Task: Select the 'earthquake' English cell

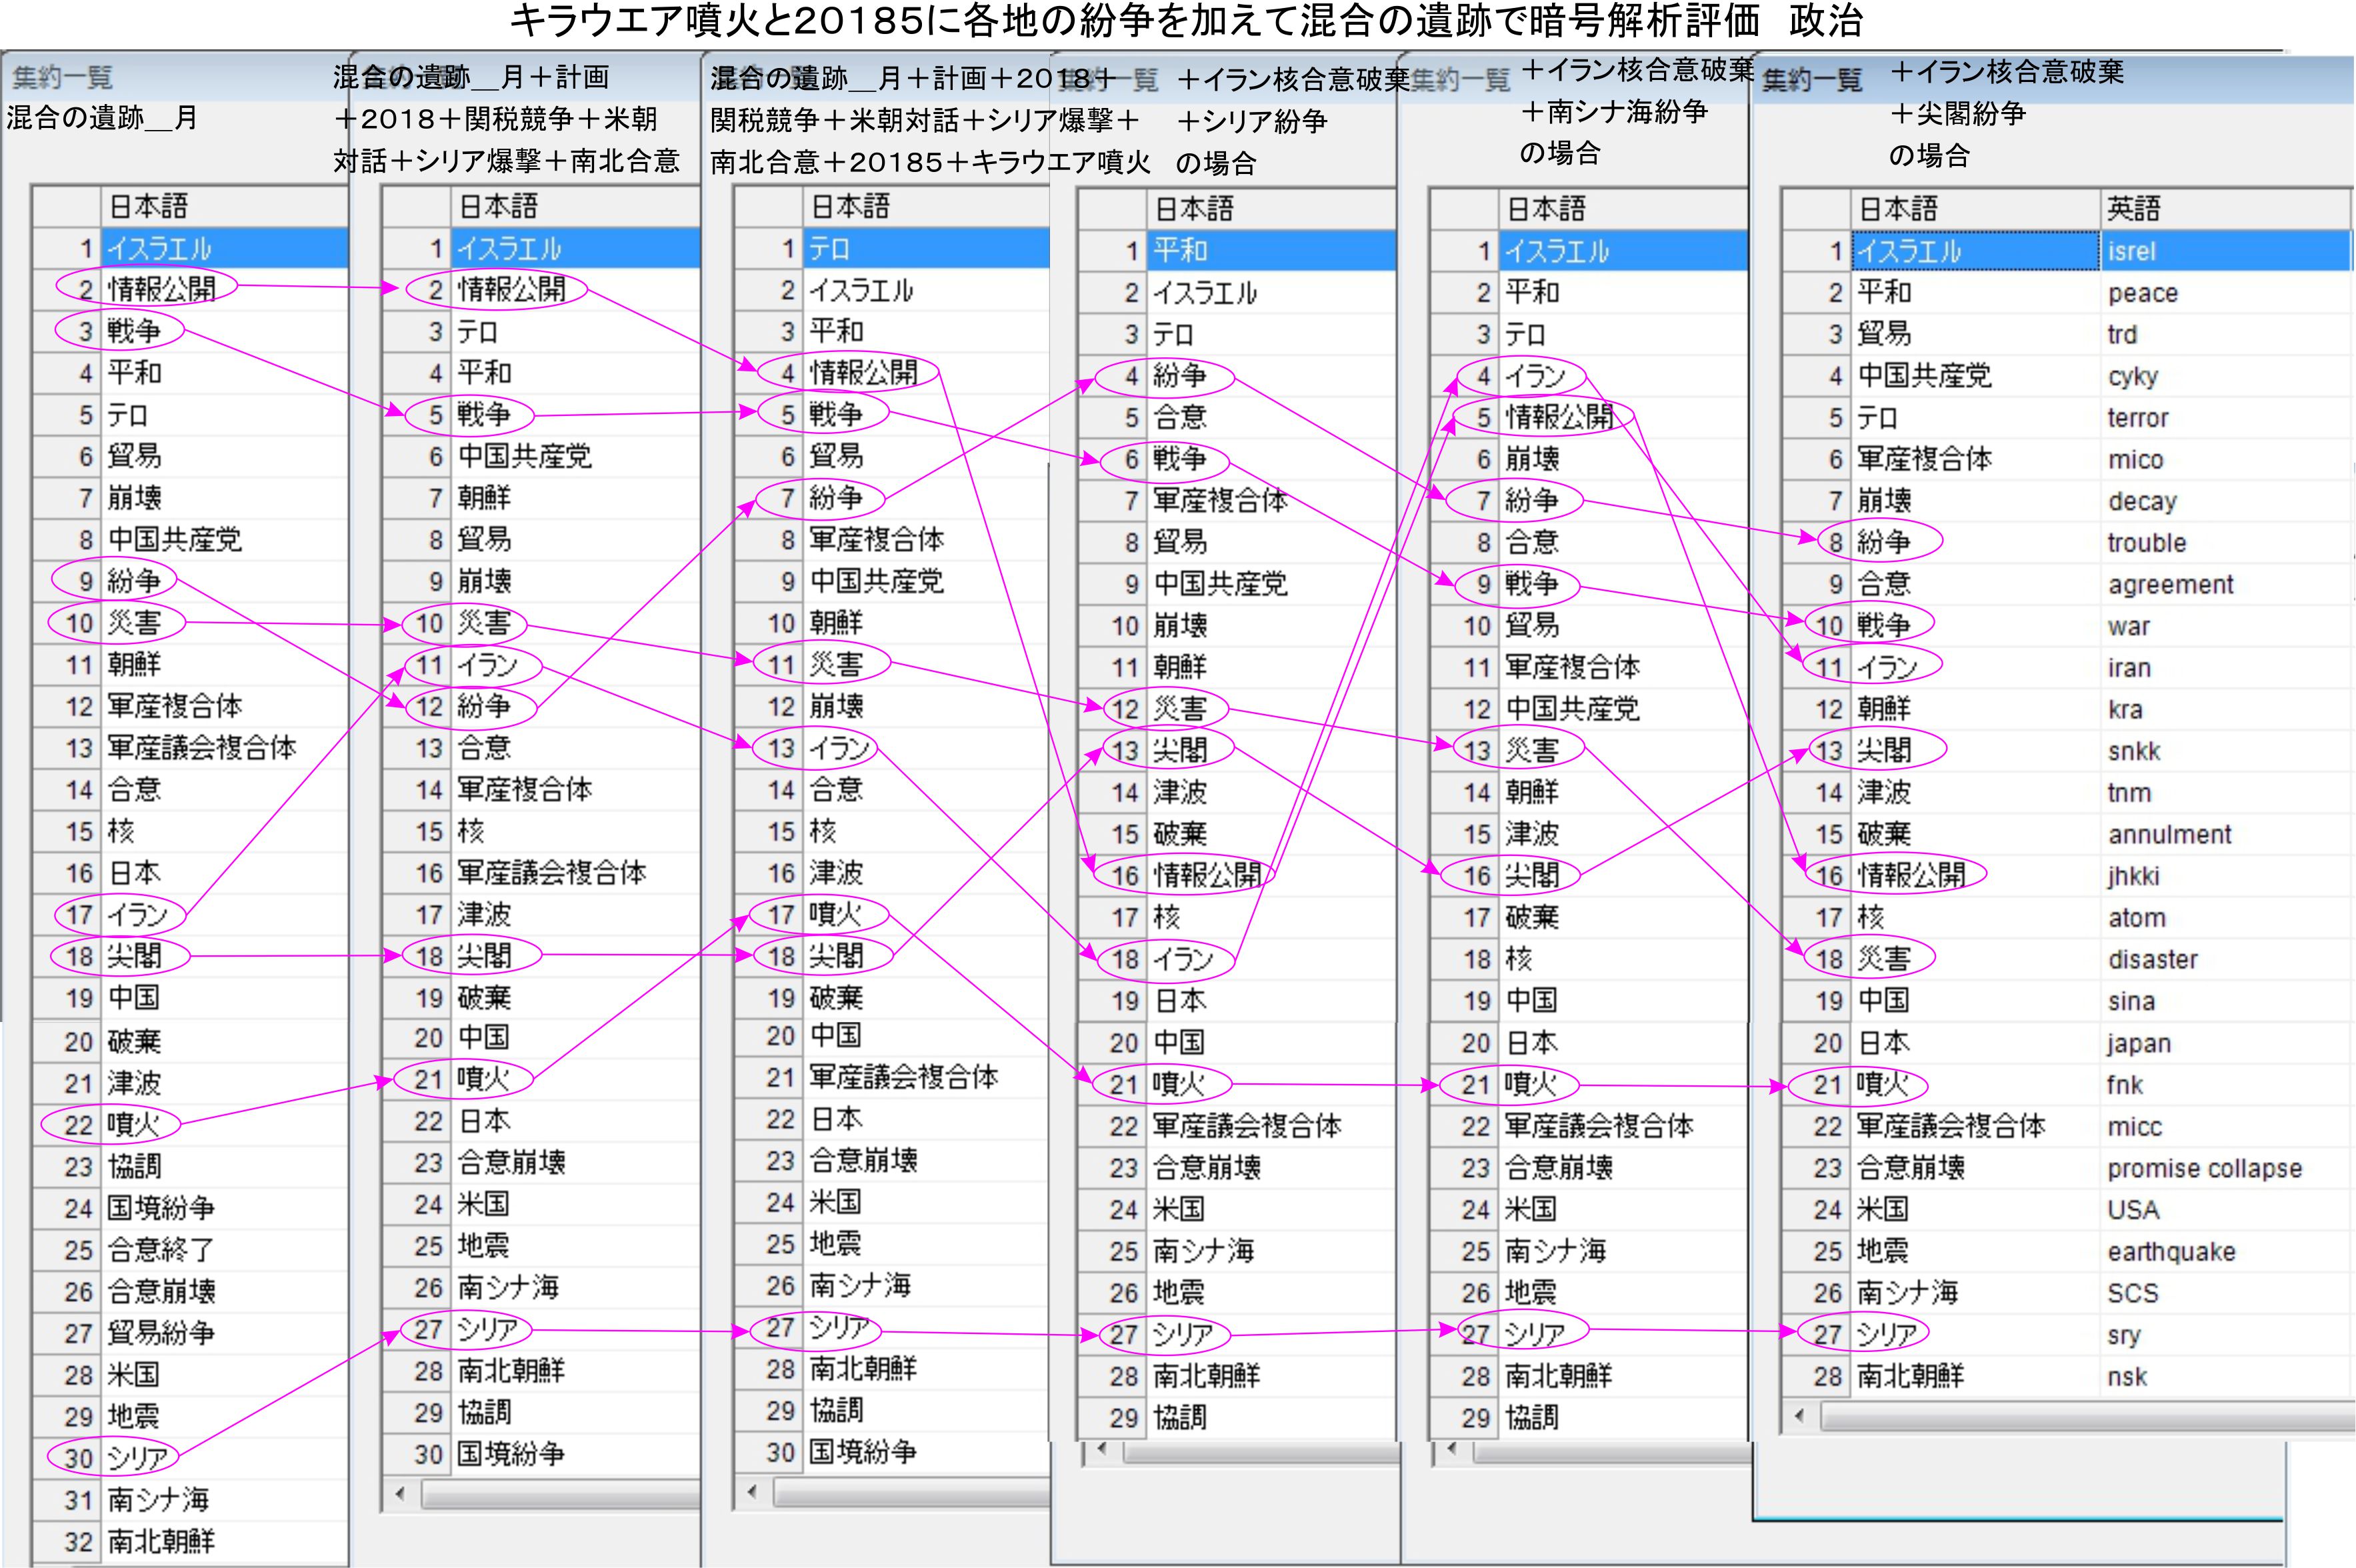Action: tap(2170, 1251)
